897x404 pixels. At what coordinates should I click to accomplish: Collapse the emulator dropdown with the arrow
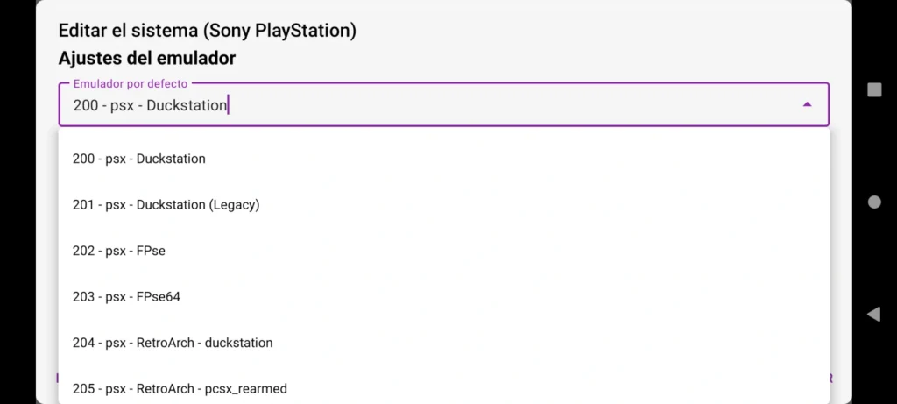[807, 104]
